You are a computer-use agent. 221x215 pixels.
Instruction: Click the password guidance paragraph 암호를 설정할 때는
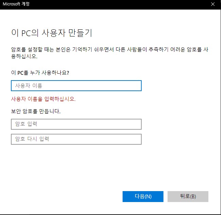(110, 53)
